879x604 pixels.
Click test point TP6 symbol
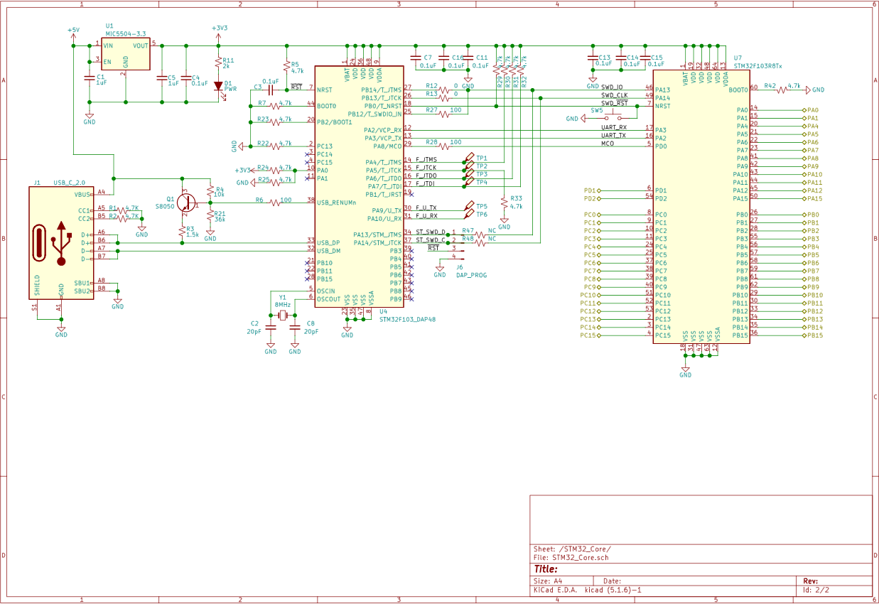[x=470, y=215]
